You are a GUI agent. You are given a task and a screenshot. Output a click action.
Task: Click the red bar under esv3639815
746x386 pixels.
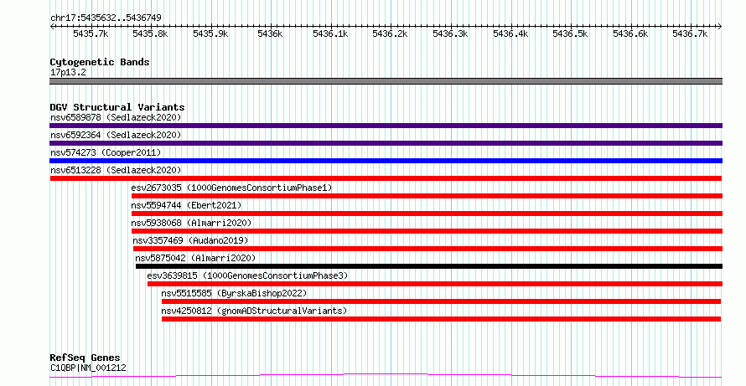point(435,284)
